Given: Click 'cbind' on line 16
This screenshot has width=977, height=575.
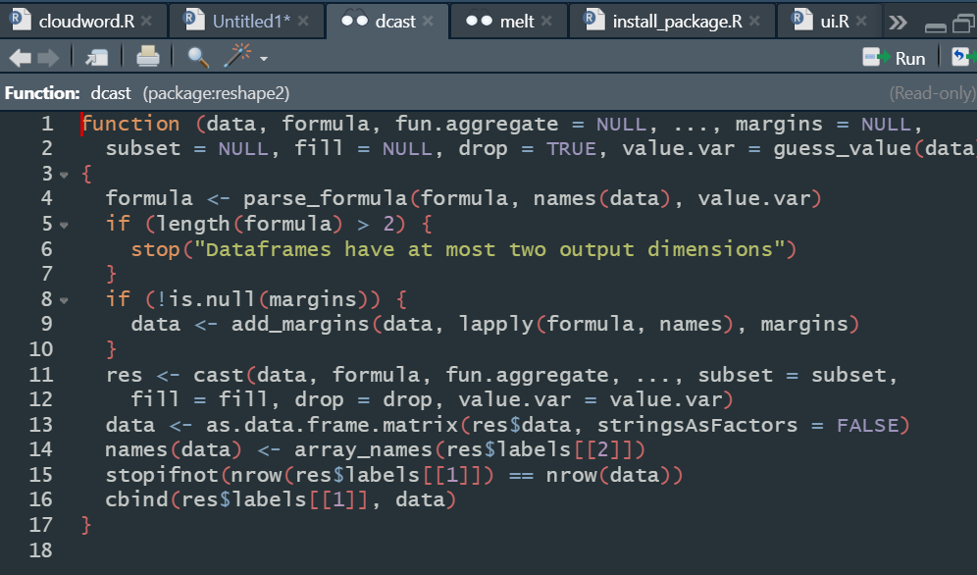Looking at the screenshot, I should (136, 499).
